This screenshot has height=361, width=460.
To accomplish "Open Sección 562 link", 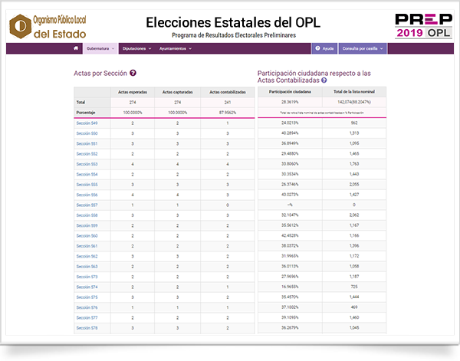I will coord(87,256).
